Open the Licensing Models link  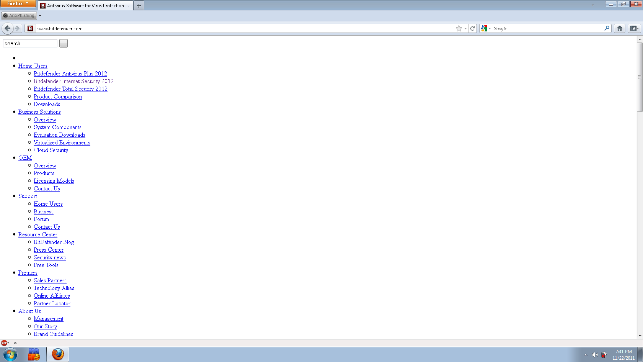pyautogui.click(x=54, y=181)
